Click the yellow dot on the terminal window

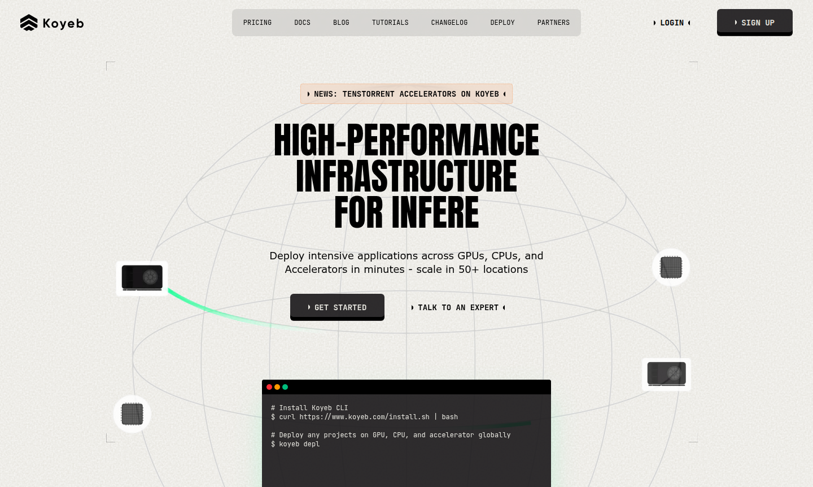click(x=277, y=387)
